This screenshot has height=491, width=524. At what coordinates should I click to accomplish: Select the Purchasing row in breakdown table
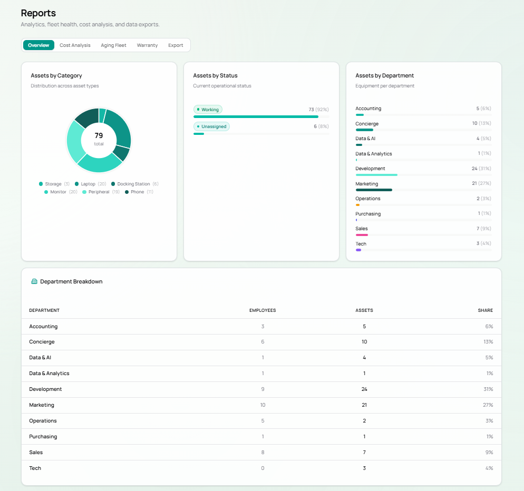point(261,437)
